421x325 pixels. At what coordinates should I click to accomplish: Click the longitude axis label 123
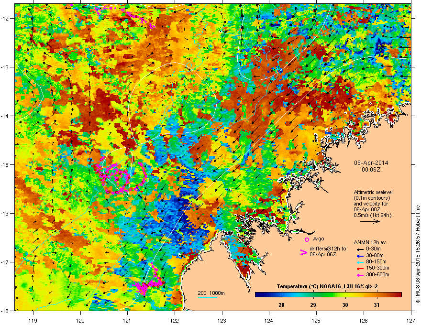click(x=222, y=320)
